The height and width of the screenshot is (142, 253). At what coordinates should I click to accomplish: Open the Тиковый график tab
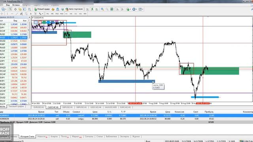tap(16, 106)
